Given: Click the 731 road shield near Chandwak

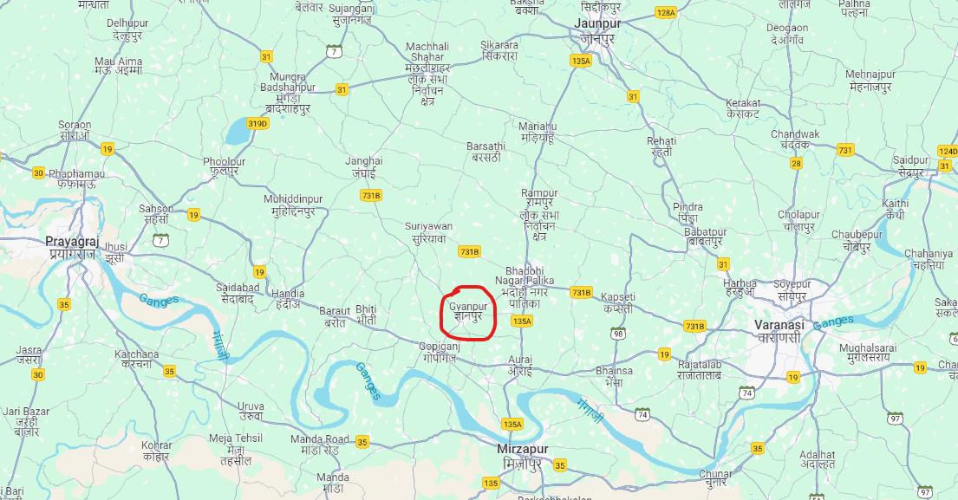Looking at the screenshot, I should click(845, 150).
